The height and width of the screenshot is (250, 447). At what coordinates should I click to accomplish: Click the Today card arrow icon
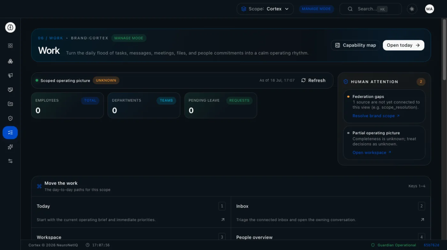(x=223, y=220)
